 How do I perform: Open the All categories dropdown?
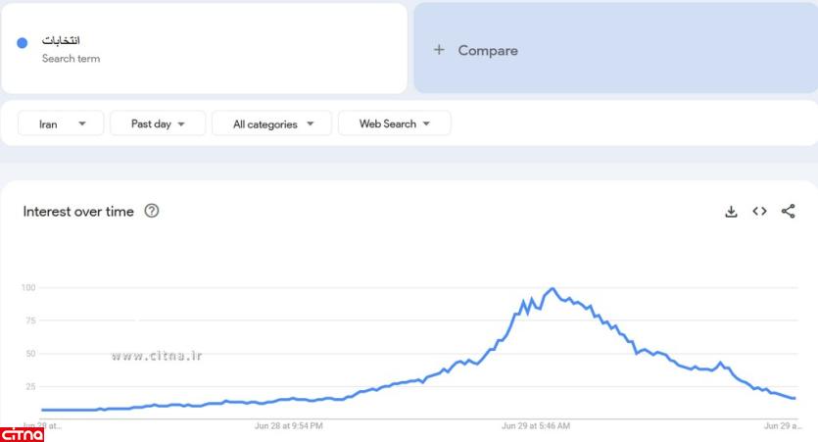coord(273,123)
